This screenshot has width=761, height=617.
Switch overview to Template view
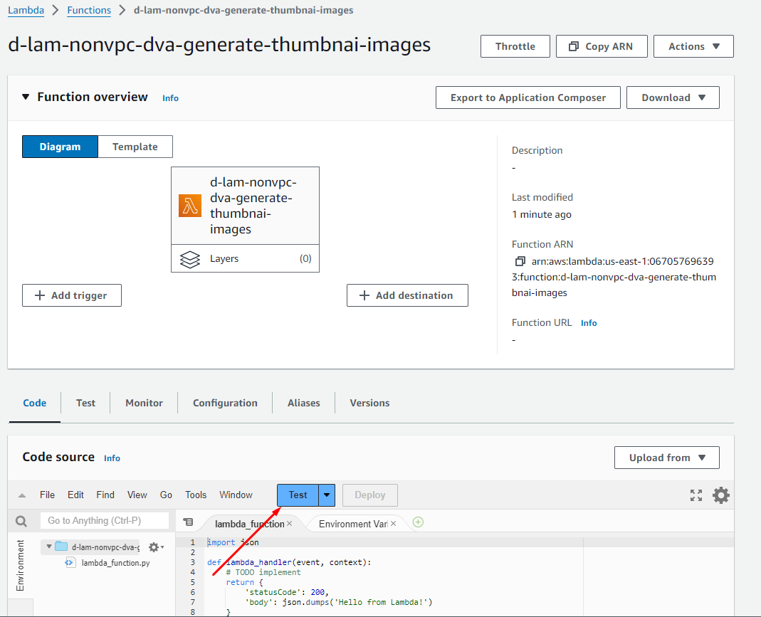pos(135,147)
